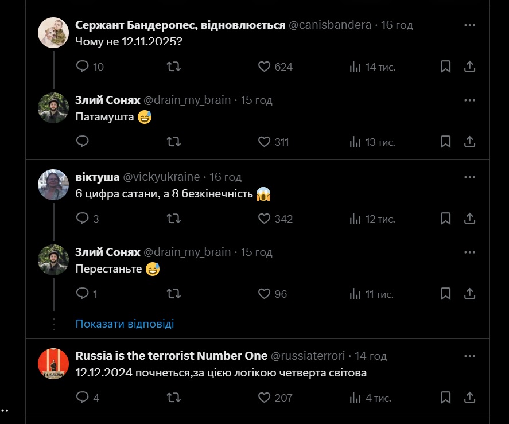
Task: Reply to Сержант Бандеропес's tweet
Action: coord(83,67)
